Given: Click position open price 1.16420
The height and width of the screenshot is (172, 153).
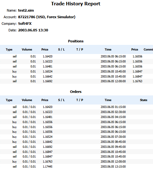Looking at the screenshot, I should [48, 56].
